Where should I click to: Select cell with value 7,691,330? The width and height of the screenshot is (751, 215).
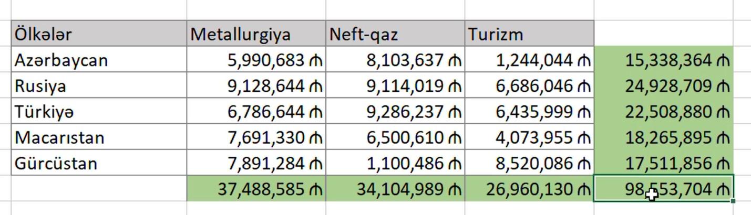(256, 137)
